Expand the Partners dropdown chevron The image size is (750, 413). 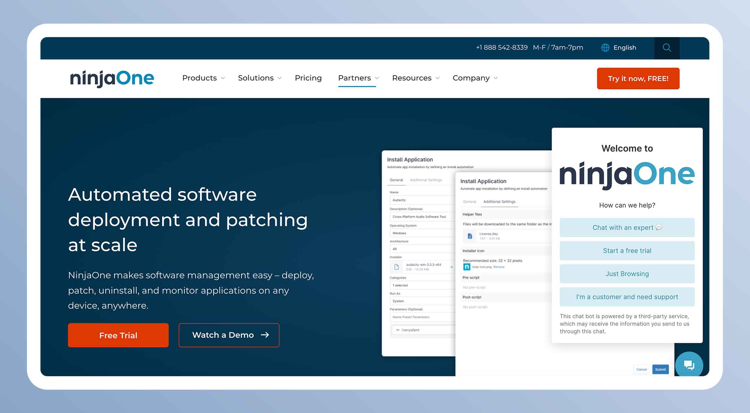pyautogui.click(x=377, y=78)
